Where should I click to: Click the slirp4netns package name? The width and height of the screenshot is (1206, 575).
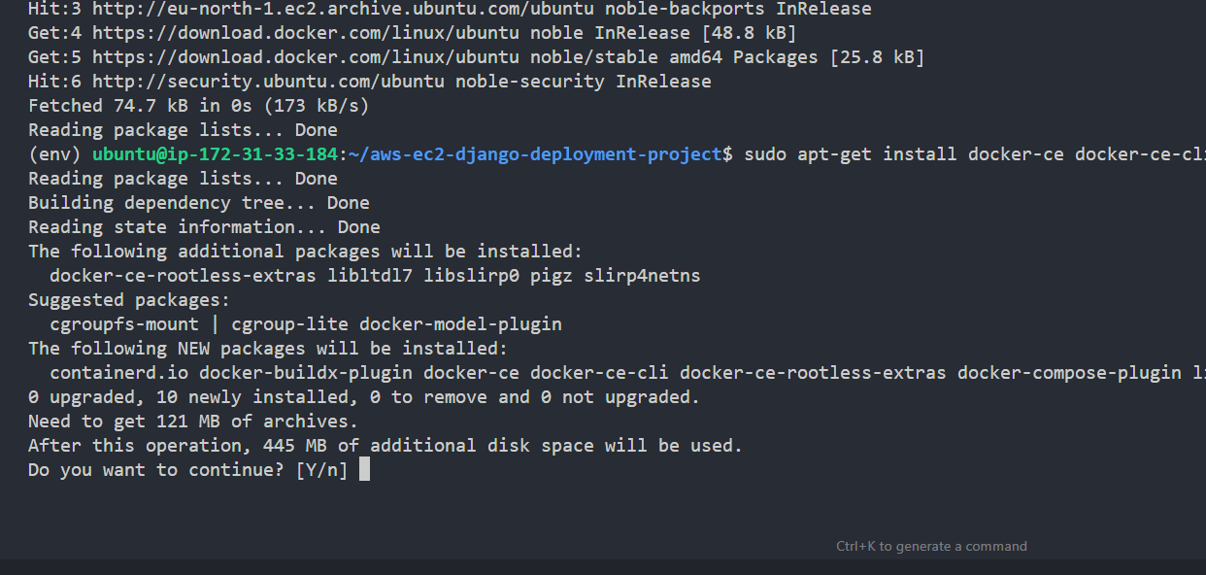click(x=642, y=276)
